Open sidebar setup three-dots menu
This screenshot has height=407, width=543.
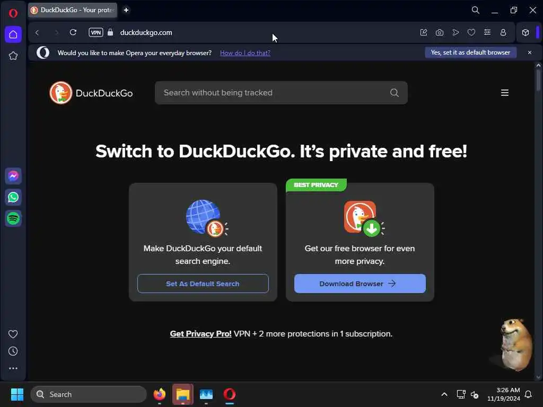point(13,368)
